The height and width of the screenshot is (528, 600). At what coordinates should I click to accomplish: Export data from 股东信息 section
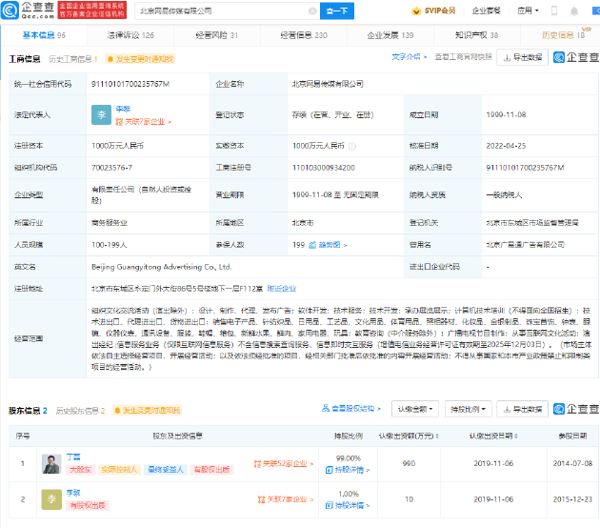click(522, 410)
